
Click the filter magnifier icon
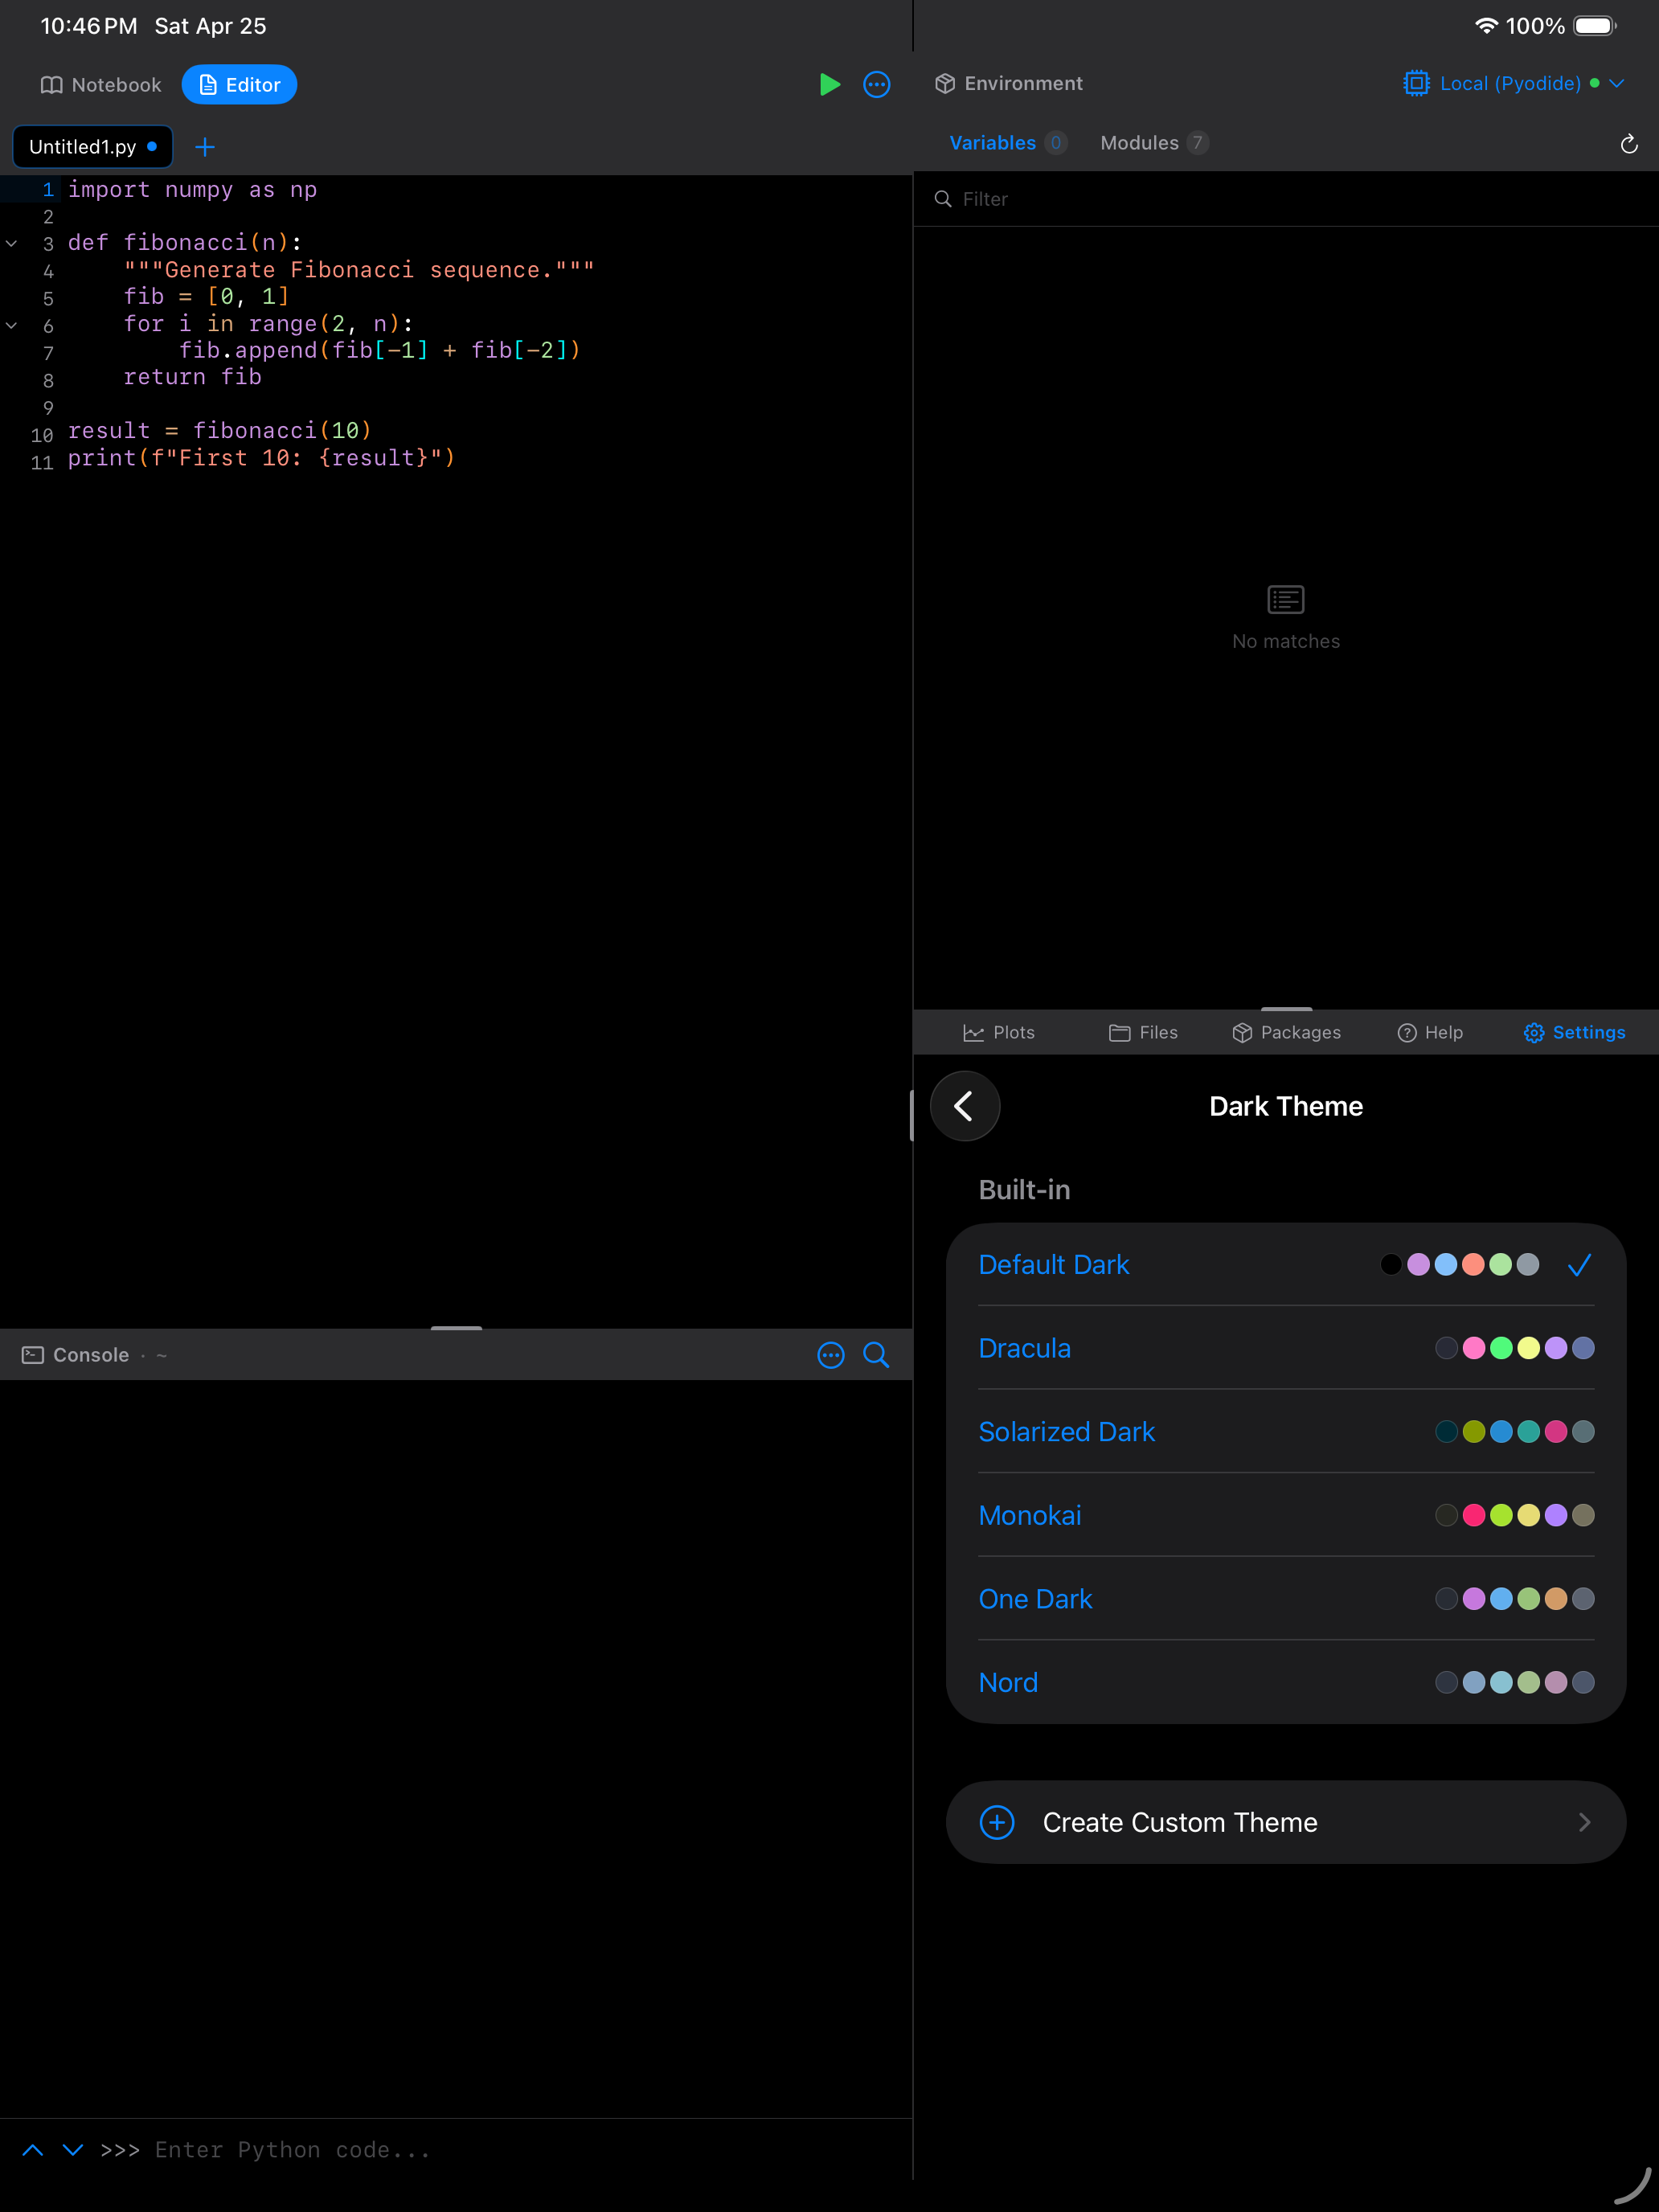pyautogui.click(x=942, y=199)
